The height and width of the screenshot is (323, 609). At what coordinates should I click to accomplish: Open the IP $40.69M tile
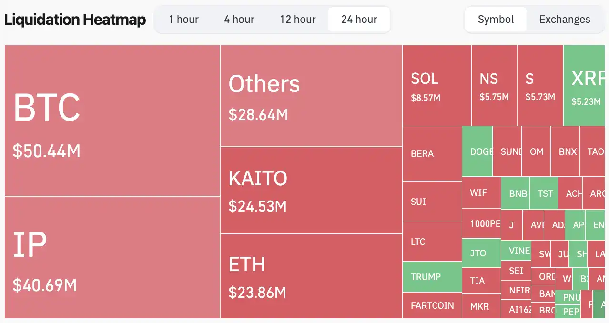[x=112, y=257]
